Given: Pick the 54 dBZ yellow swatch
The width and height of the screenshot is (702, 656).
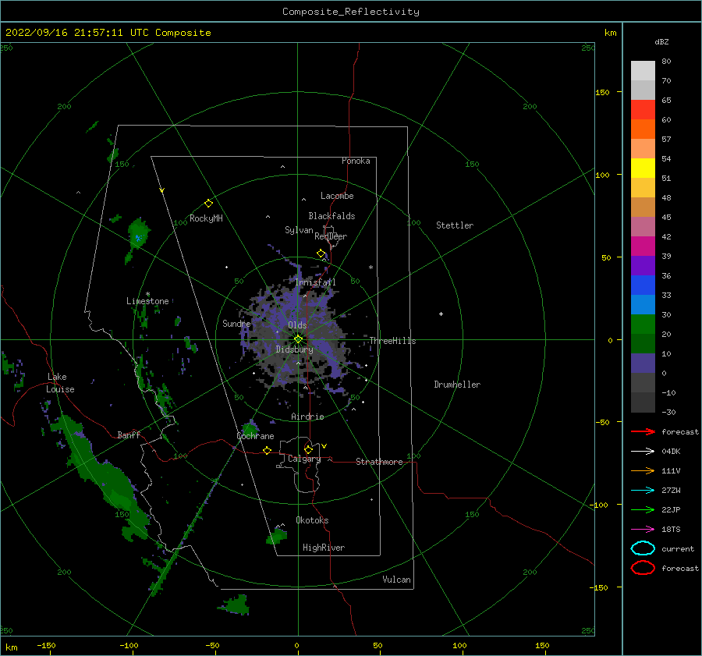Looking at the screenshot, I should coord(643,168).
